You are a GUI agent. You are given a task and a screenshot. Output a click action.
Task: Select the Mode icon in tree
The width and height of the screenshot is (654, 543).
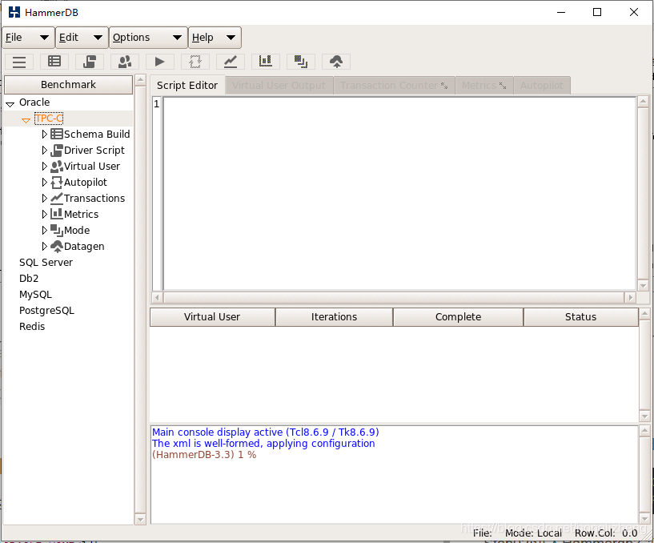click(x=56, y=231)
